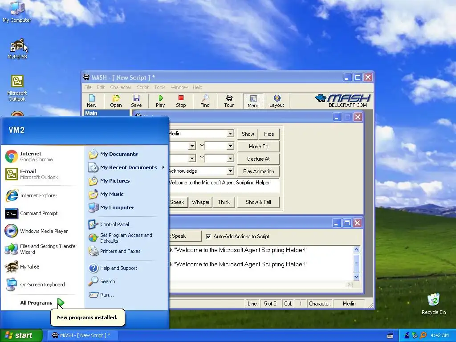456x342 pixels.
Task: Click the Think button
Action: [224, 202]
